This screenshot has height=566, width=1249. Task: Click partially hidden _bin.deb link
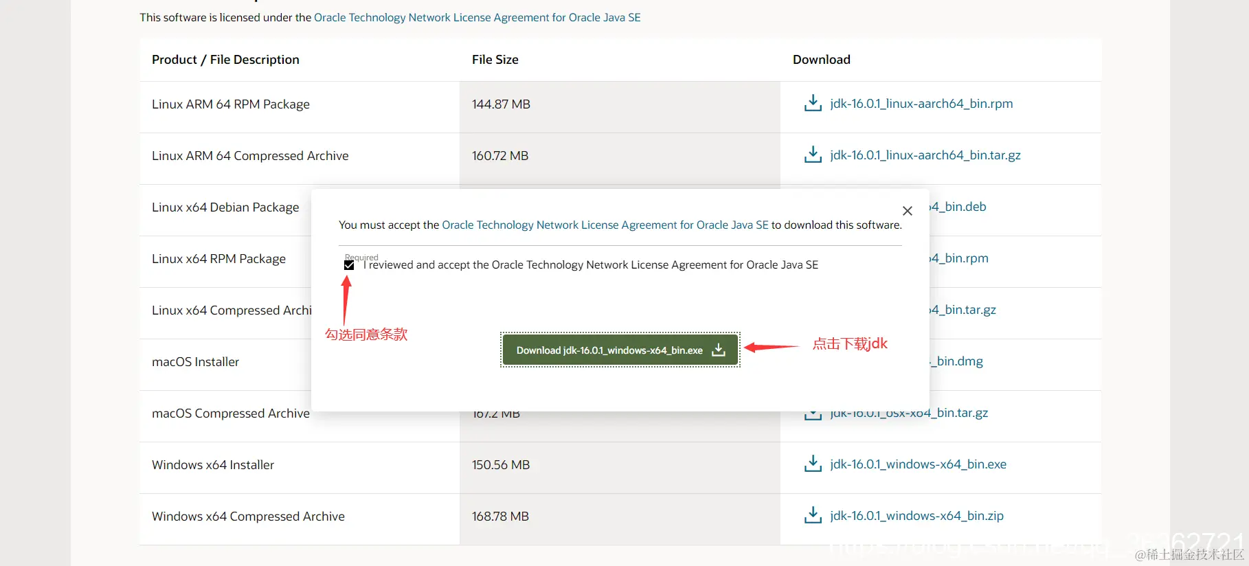coord(958,207)
